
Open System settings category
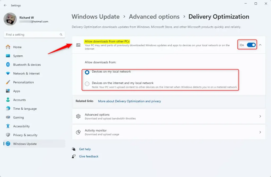pyautogui.click(x=34, y=56)
